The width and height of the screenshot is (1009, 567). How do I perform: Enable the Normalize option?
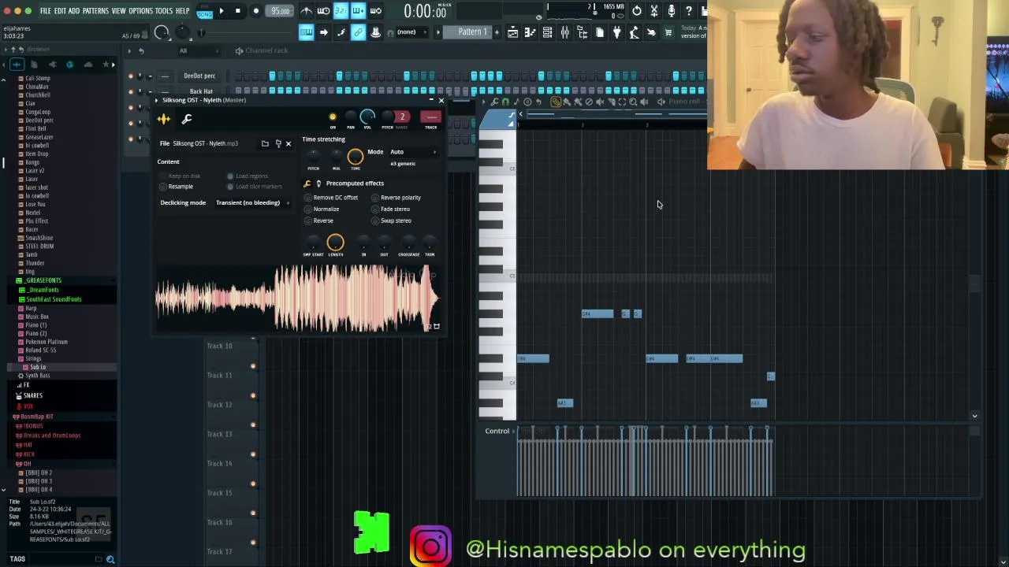pos(322,209)
